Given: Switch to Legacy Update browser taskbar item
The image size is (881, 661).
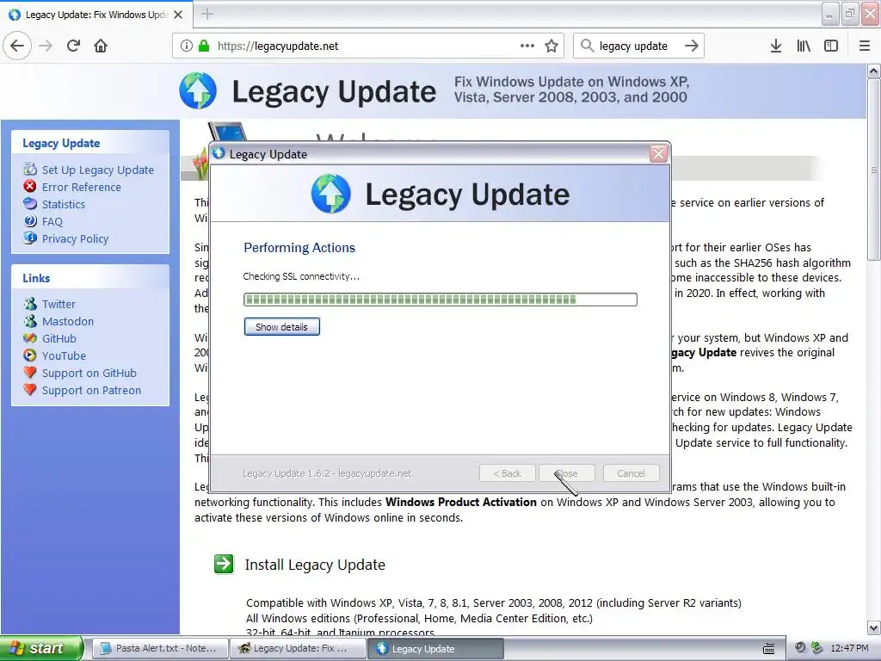Looking at the screenshot, I should coord(298,648).
